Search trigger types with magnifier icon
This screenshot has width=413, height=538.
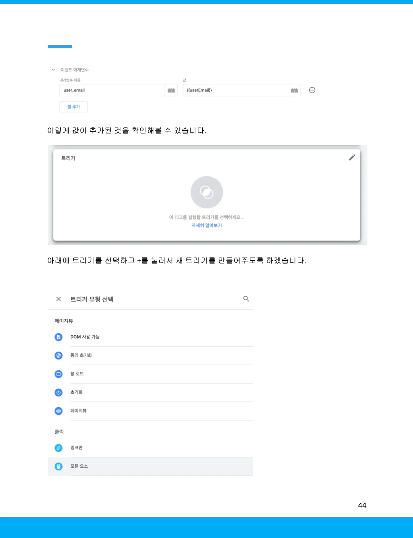[246, 299]
